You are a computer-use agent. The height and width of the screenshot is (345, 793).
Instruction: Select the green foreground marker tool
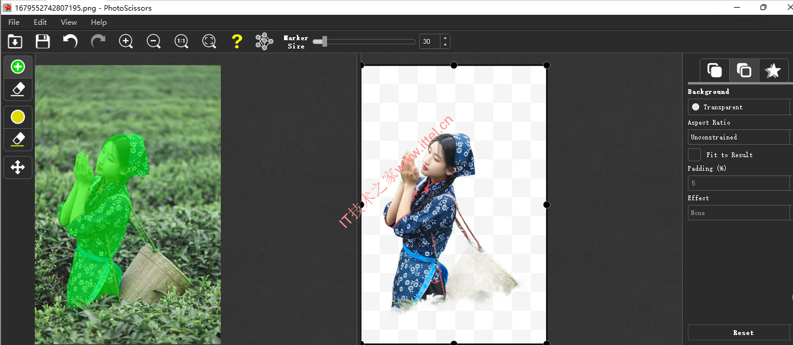[18, 67]
